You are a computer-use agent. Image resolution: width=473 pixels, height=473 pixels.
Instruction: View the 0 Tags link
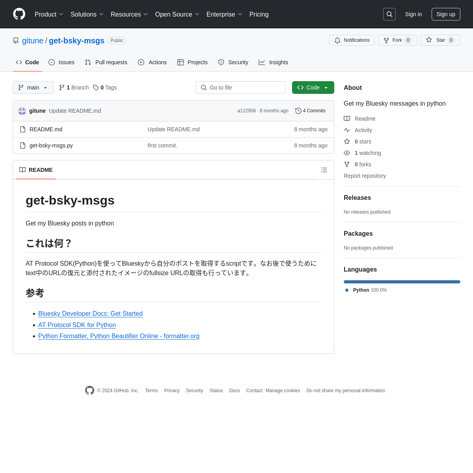click(x=105, y=88)
